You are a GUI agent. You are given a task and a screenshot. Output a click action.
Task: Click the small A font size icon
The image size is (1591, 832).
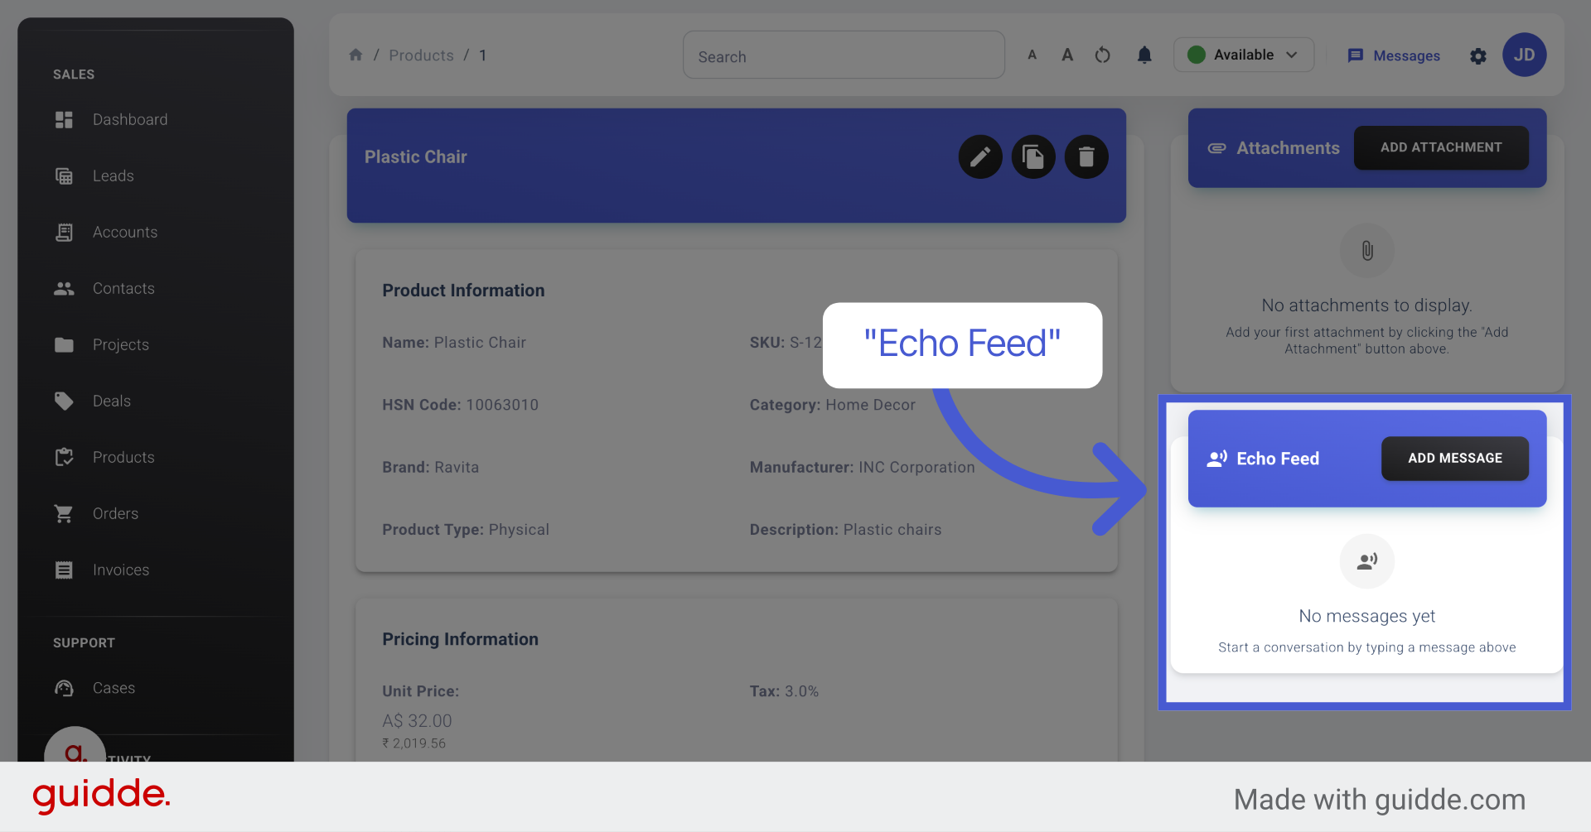coord(1032,55)
